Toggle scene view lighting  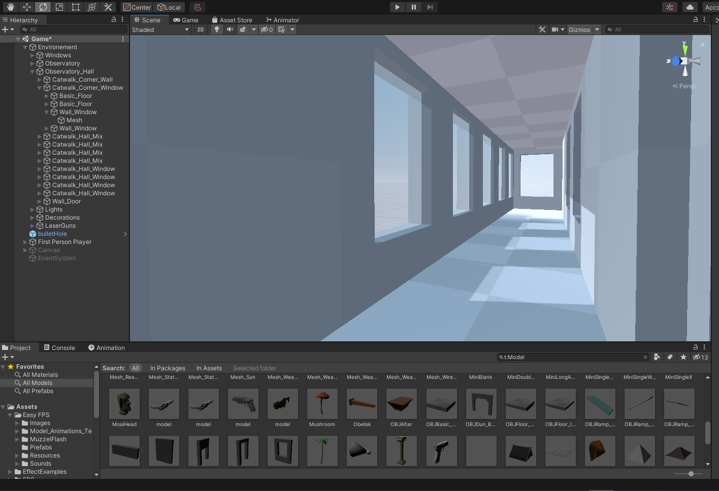[217, 29]
